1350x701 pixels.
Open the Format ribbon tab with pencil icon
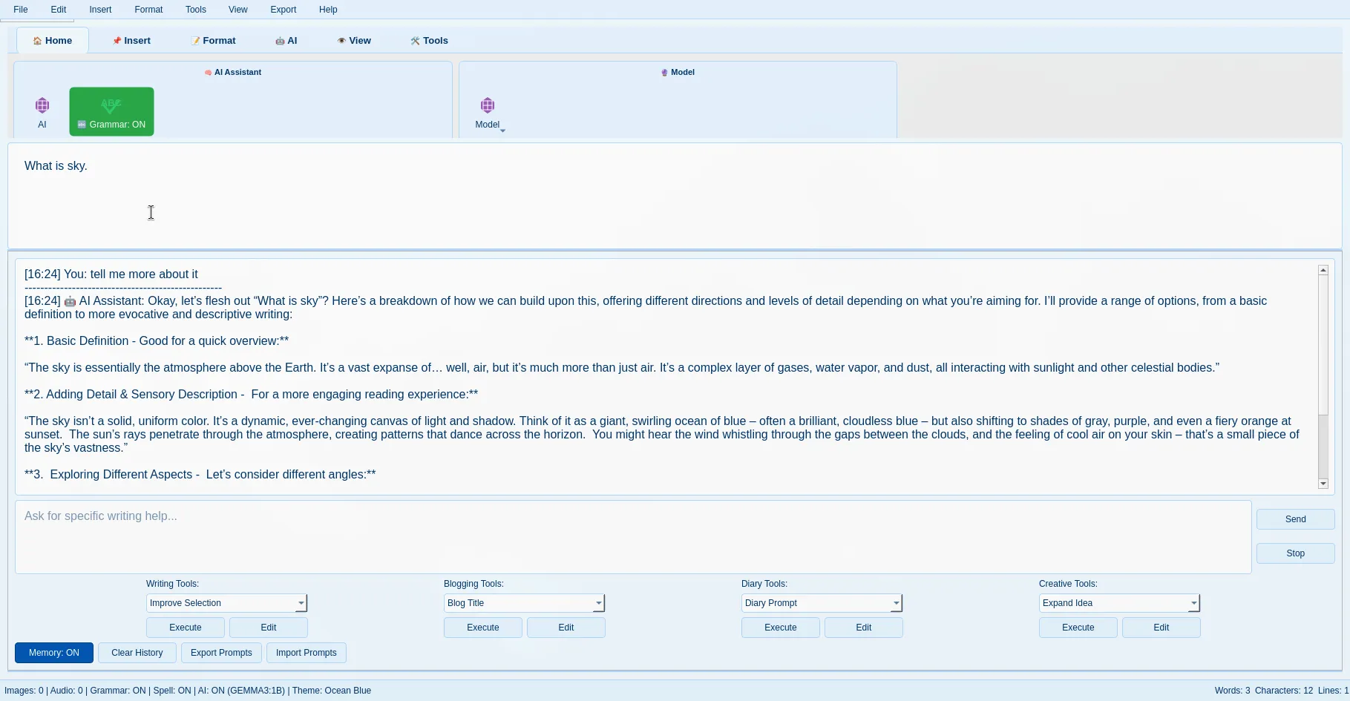[x=213, y=41]
